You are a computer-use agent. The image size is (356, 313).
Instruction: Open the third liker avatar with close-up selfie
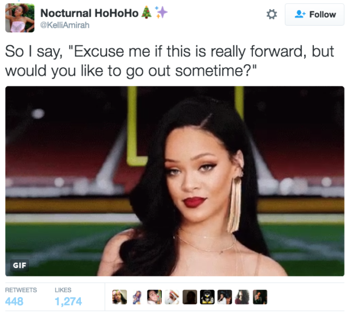click(154, 297)
